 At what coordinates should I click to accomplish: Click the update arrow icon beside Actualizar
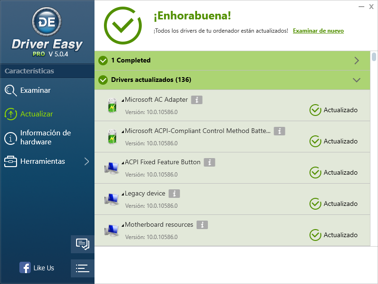pos(10,114)
